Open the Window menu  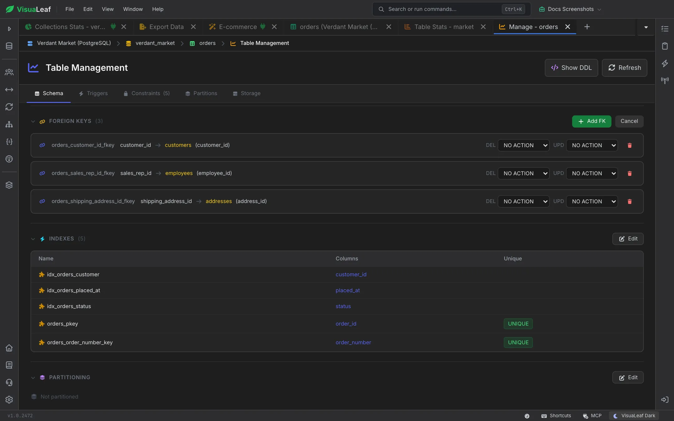133,9
